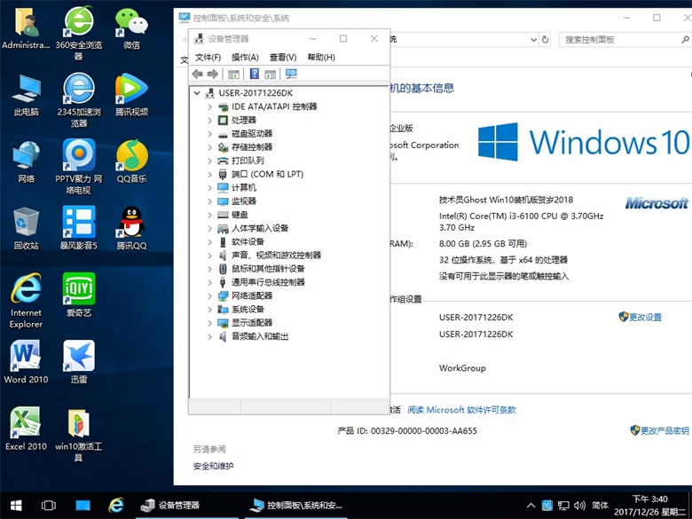
Task: Select the Word 2010 desktop icon
Action: (x=26, y=362)
